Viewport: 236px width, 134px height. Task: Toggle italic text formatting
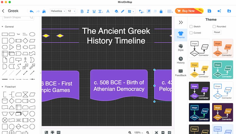[x=88, y=11]
